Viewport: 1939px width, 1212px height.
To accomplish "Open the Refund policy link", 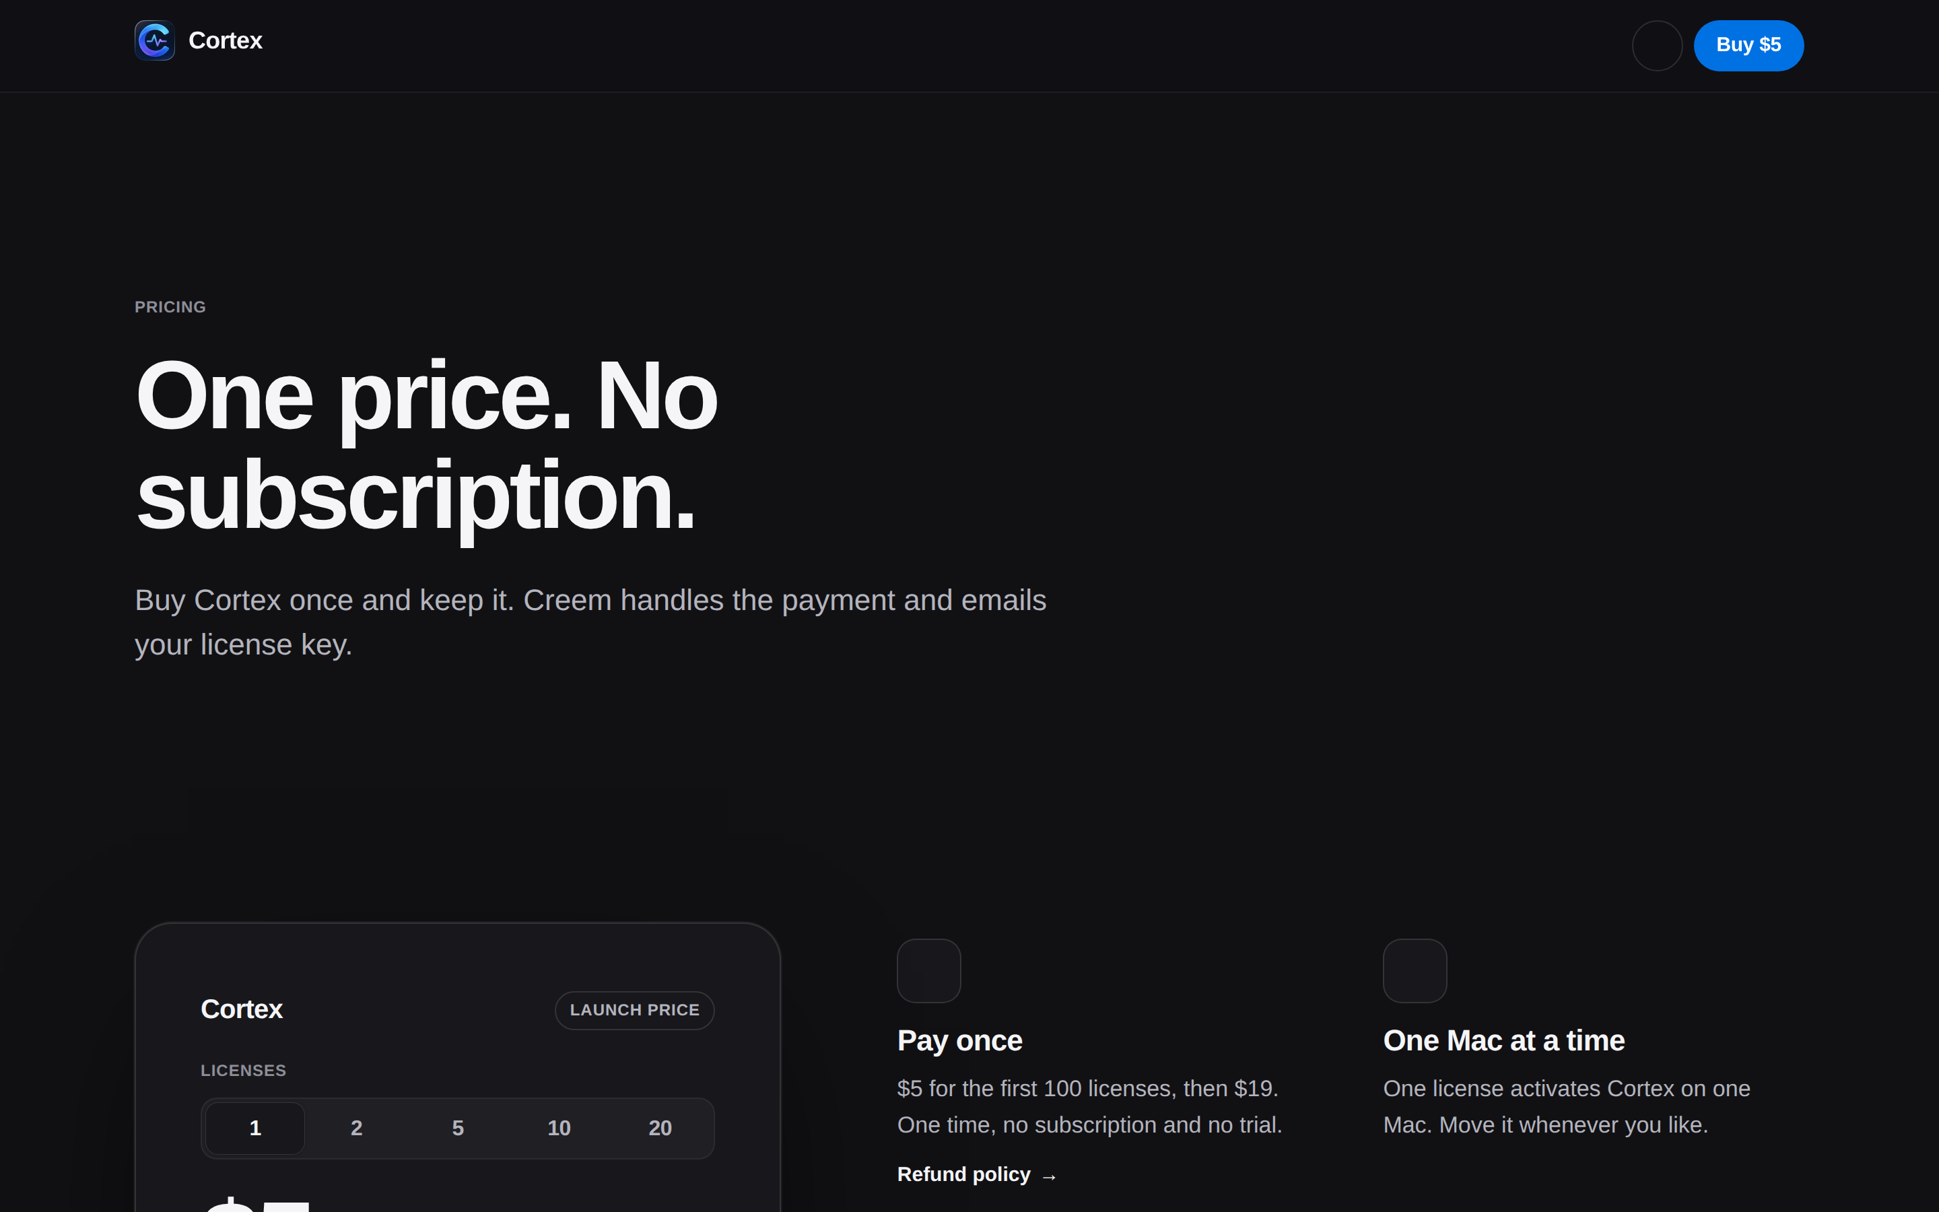I will [x=977, y=1174].
